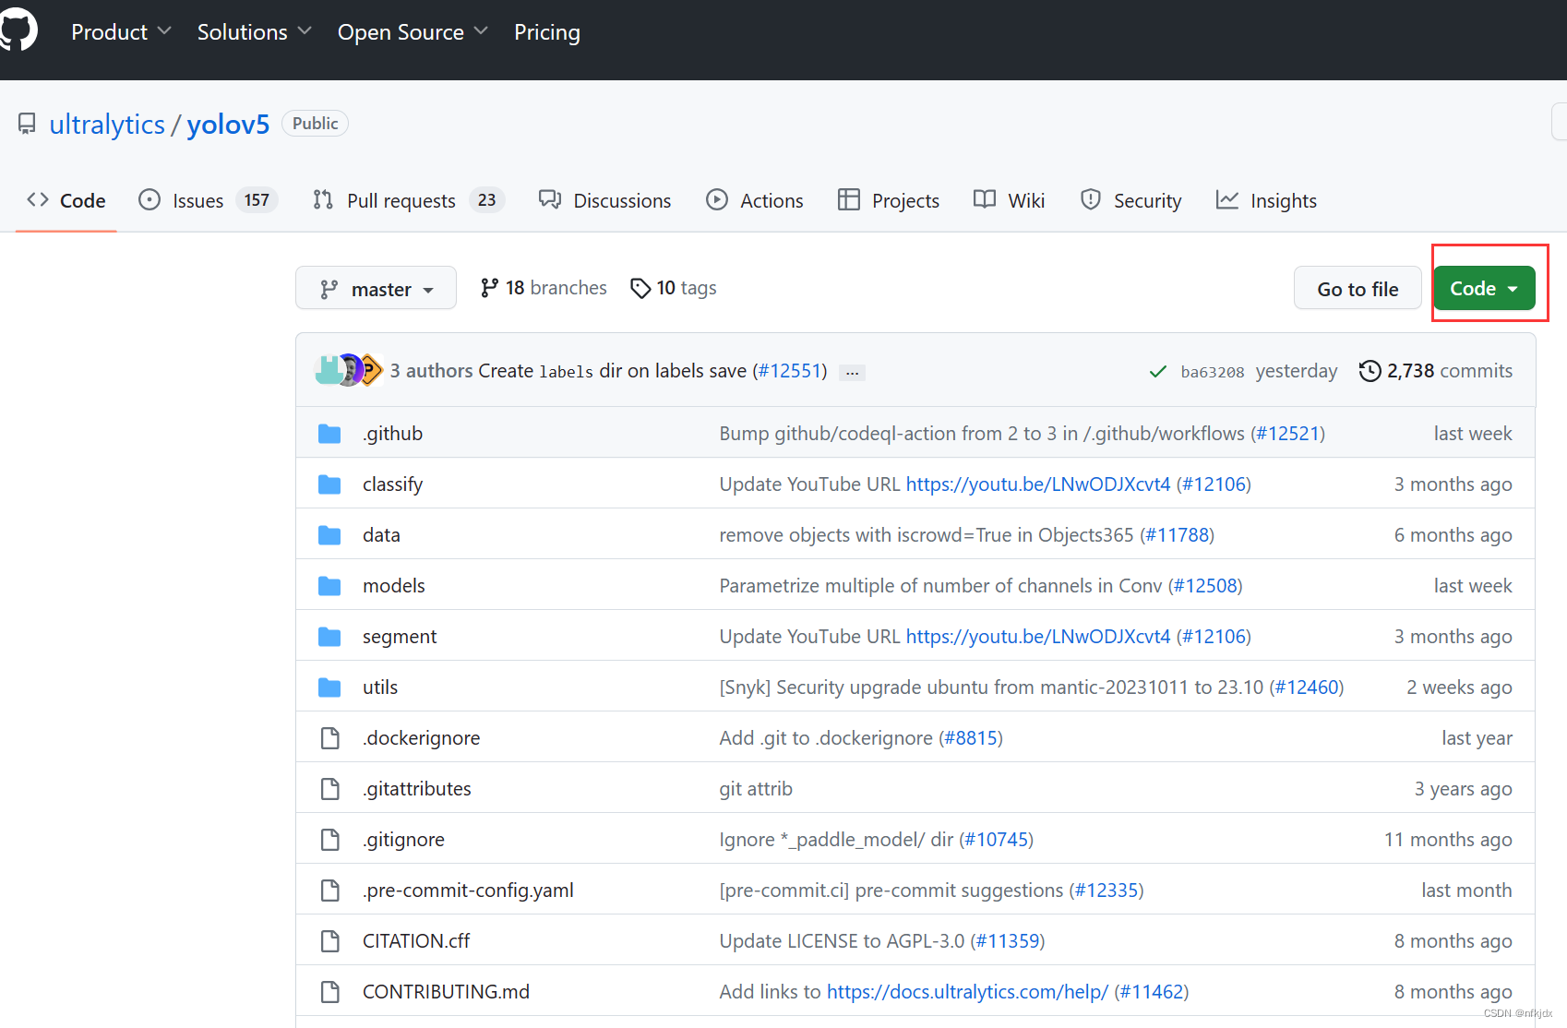Viewport: 1567px width, 1028px height.
Task: Open the ultralytics owner link
Action: coord(107,124)
